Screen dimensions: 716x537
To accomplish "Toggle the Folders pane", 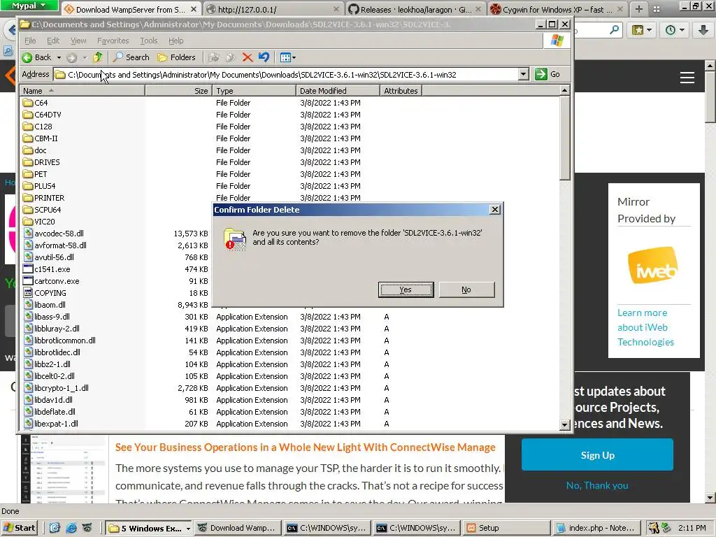I will coord(176,57).
